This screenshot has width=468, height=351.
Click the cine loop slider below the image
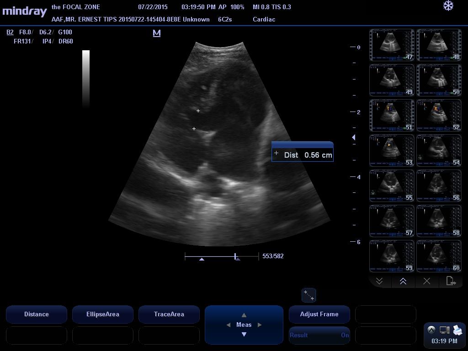pos(235,256)
